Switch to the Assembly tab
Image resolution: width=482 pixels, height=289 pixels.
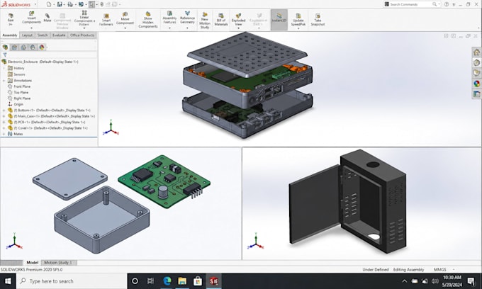pos(10,35)
